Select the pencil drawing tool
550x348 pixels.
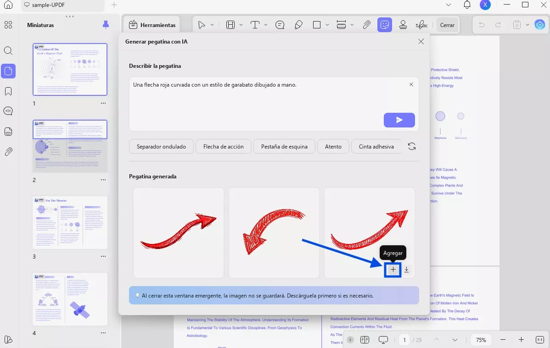click(x=298, y=25)
